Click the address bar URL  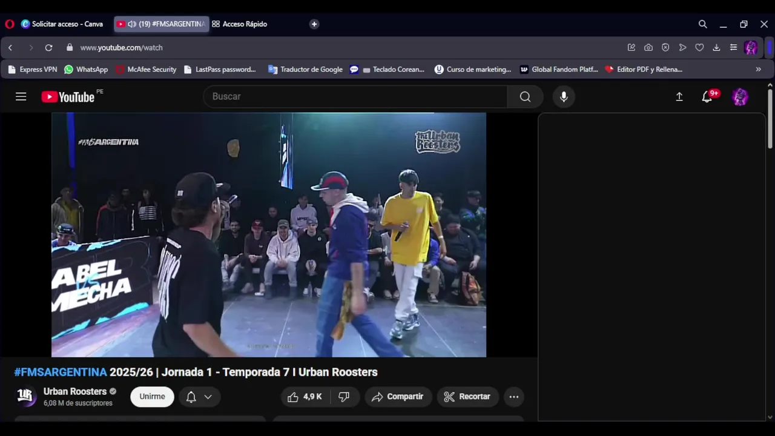[121, 47]
